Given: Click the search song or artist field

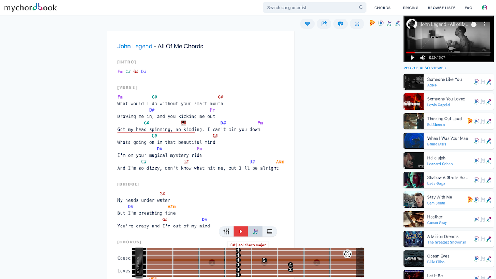Looking at the screenshot, I should [x=311, y=7].
